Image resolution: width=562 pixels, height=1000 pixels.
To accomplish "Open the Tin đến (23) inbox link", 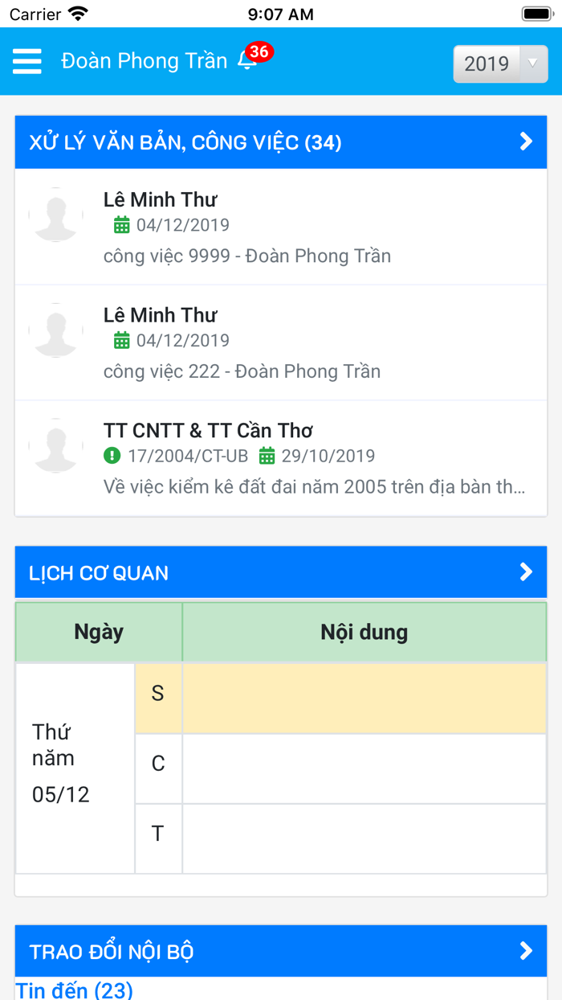I will click(72, 990).
